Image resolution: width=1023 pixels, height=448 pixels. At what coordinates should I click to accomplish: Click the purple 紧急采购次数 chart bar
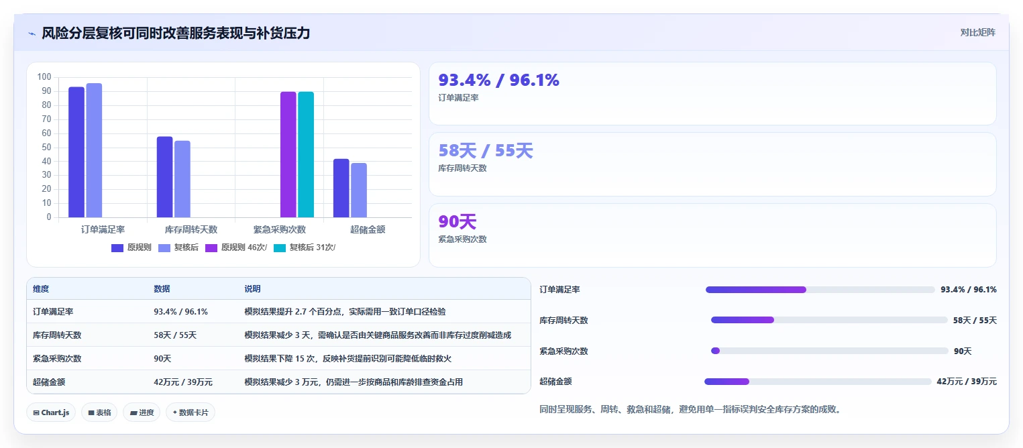point(288,154)
